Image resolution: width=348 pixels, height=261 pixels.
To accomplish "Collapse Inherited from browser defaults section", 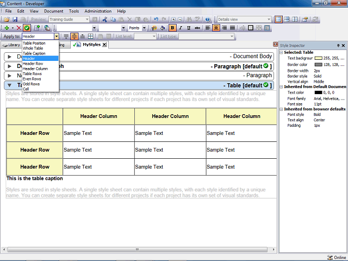I will click(281, 109).
